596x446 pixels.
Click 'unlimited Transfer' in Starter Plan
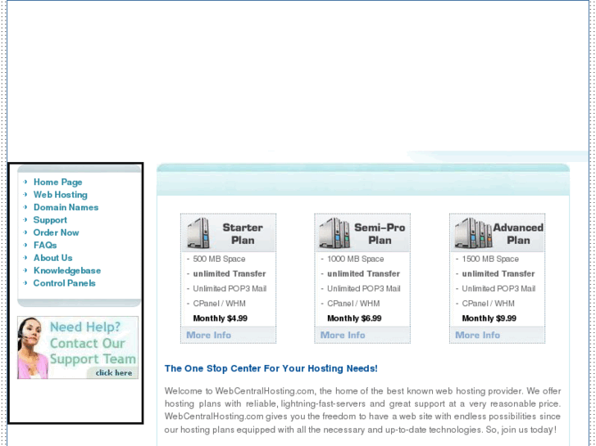pos(230,273)
